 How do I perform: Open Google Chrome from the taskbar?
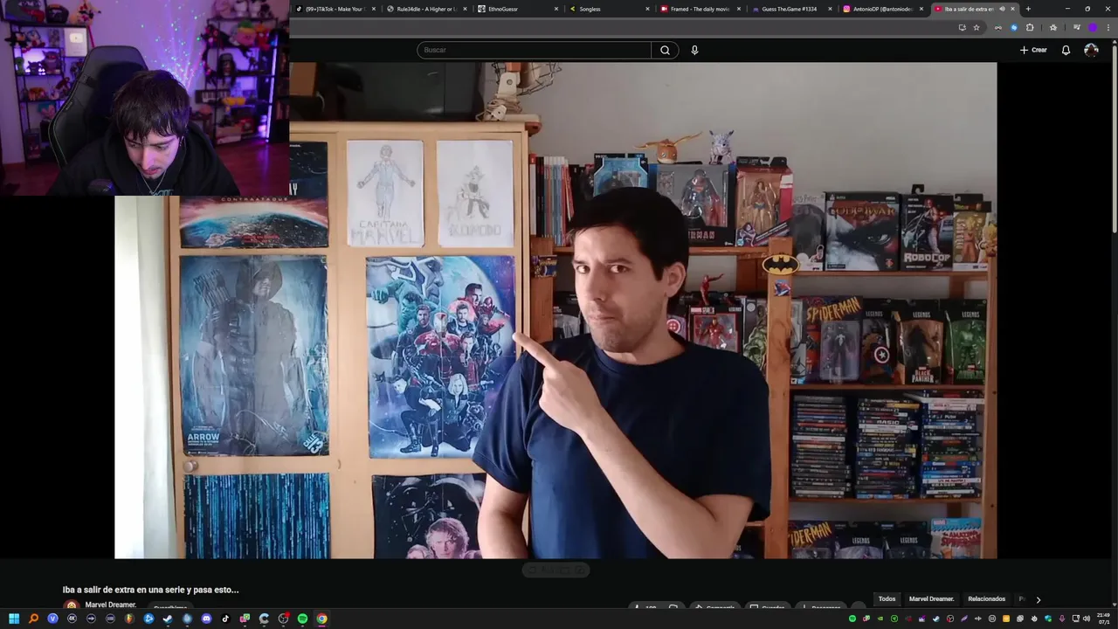(321, 619)
